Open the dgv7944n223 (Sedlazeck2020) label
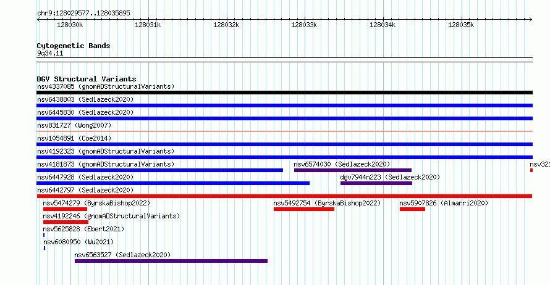The width and height of the screenshot is (550, 285). pos(390,177)
